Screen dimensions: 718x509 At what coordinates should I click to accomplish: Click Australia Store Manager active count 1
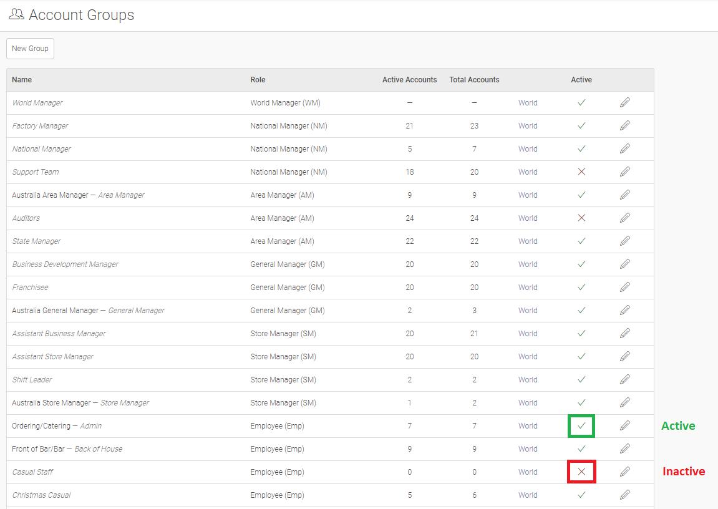(409, 403)
